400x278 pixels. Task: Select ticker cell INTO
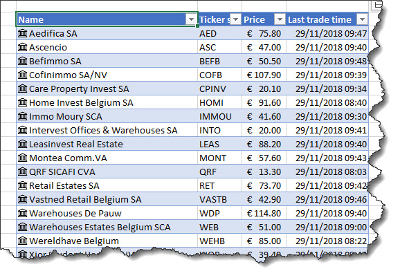tap(219, 130)
